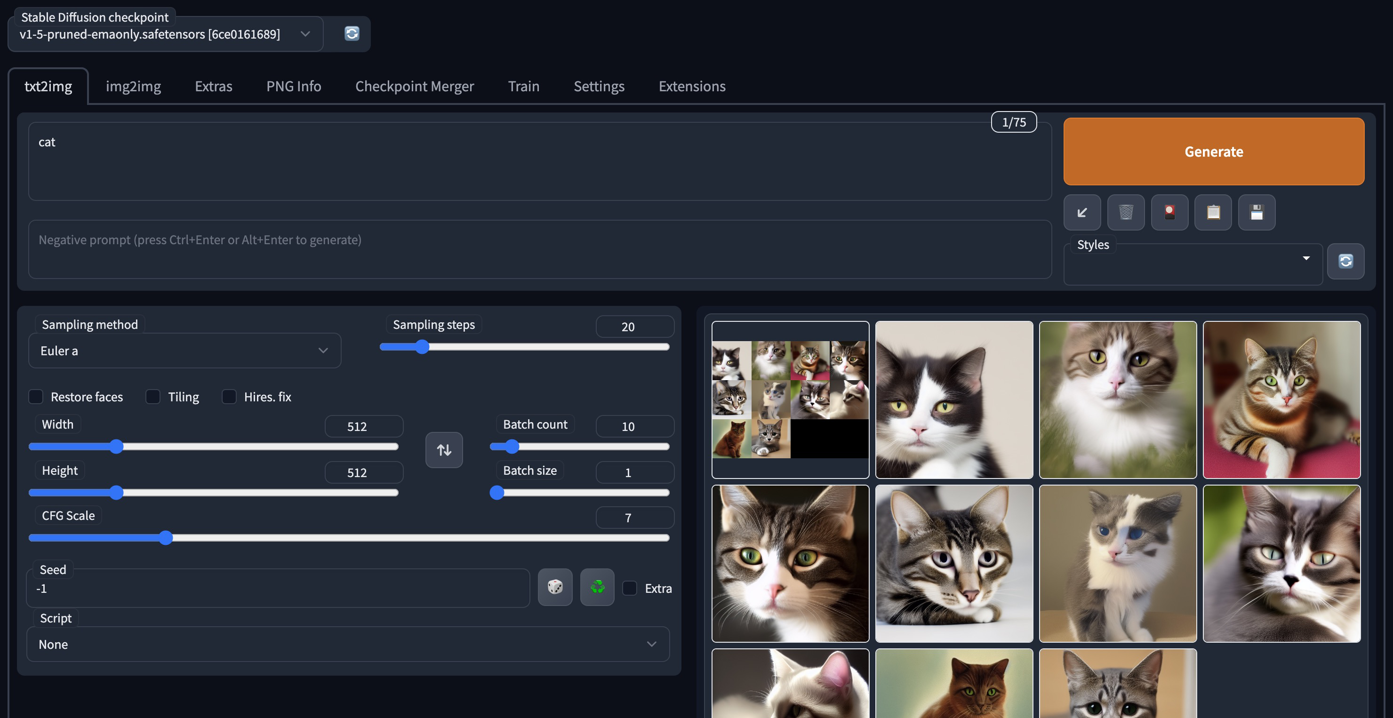The height and width of the screenshot is (718, 1393).
Task: Open the Extensions tab
Action: tap(692, 87)
